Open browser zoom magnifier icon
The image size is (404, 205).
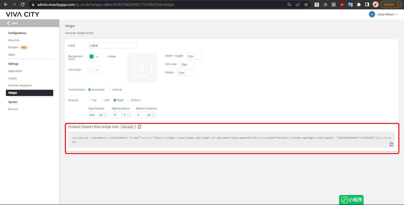click(x=289, y=5)
